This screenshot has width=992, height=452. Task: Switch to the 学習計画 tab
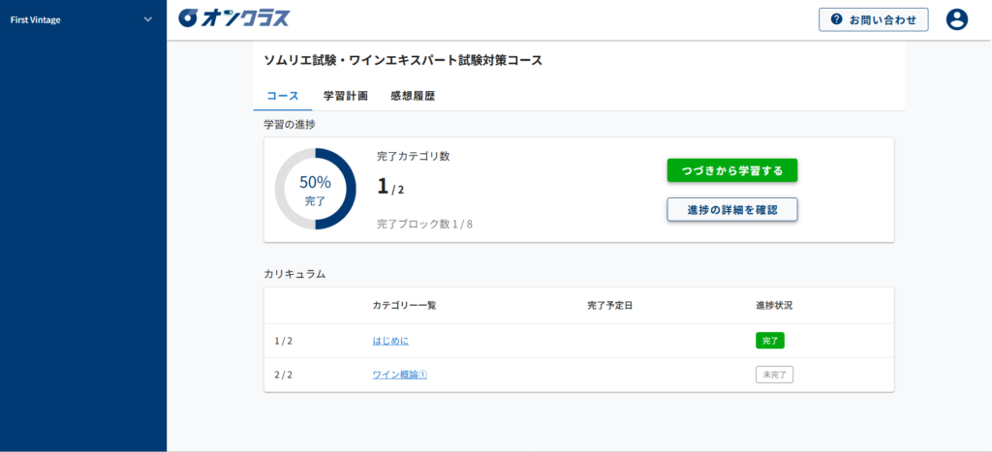pos(346,96)
